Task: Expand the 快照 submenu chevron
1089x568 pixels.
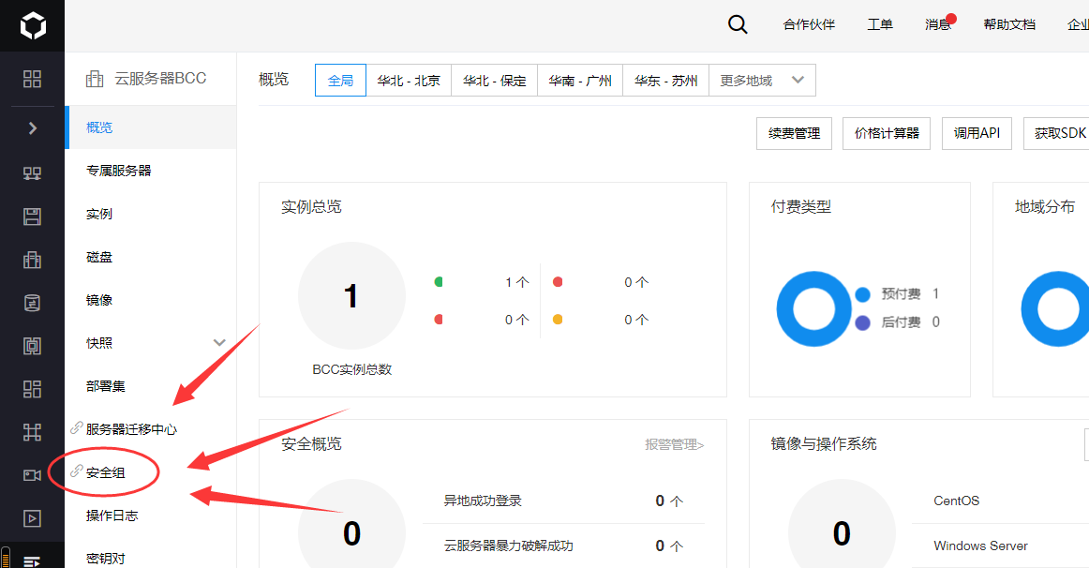Action: point(220,343)
